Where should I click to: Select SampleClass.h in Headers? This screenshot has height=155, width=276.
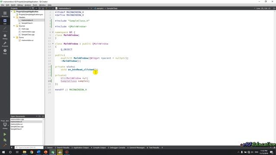27,23
